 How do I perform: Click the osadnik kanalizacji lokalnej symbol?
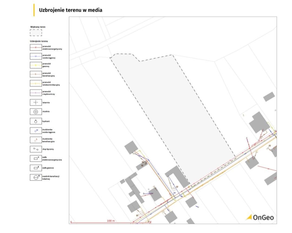pos(36,177)
